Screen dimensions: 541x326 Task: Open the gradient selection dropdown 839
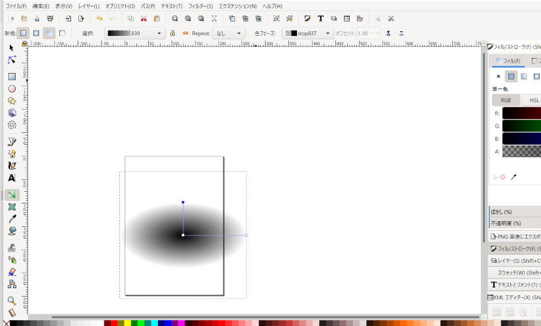click(134, 33)
